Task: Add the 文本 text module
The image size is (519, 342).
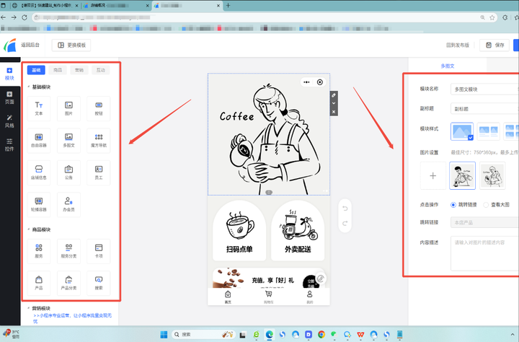Action: point(39,108)
